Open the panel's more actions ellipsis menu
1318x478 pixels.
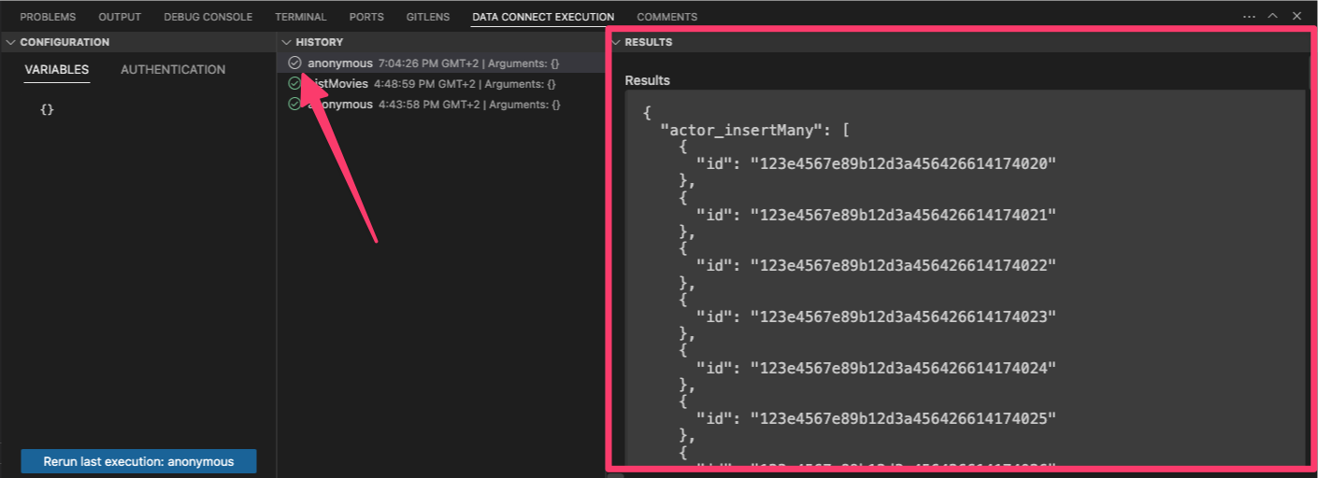click(x=1249, y=17)
